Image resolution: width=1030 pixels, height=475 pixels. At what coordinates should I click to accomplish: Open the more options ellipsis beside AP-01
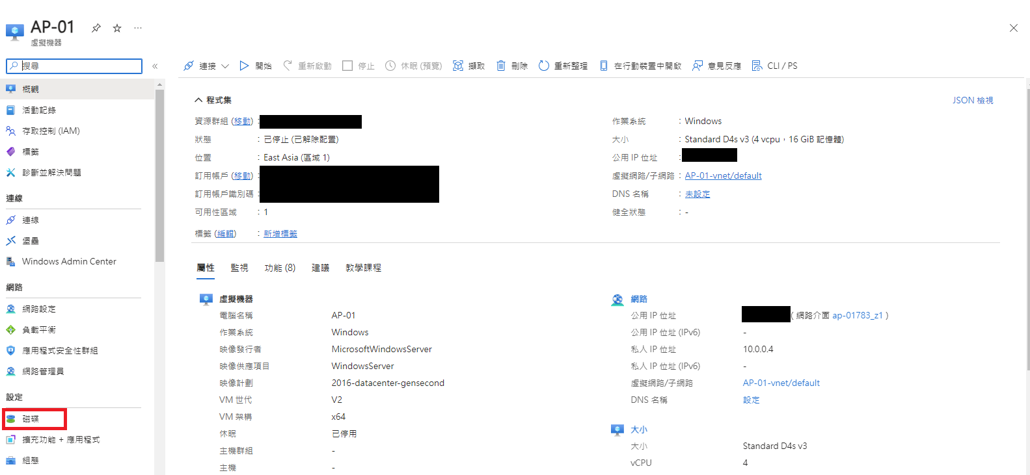138,28
